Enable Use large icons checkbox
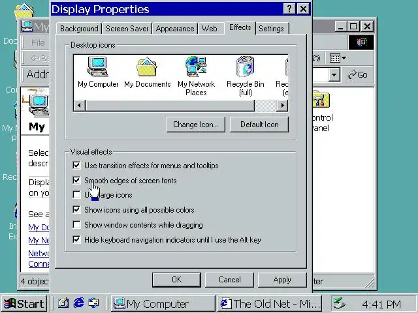418x313 pixels. [x=76, y=195]
